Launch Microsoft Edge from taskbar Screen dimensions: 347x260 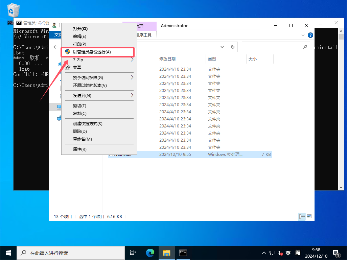pos(150,253)
